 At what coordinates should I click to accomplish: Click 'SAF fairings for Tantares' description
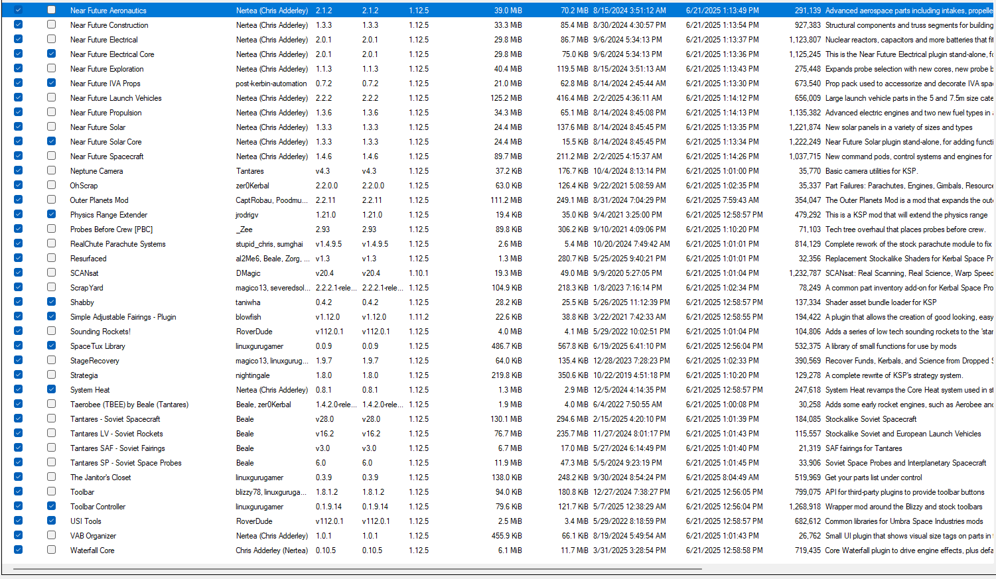(x=863, y=448)
